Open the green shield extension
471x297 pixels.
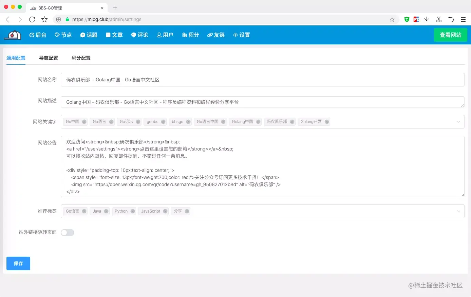[x=407, y=19]
